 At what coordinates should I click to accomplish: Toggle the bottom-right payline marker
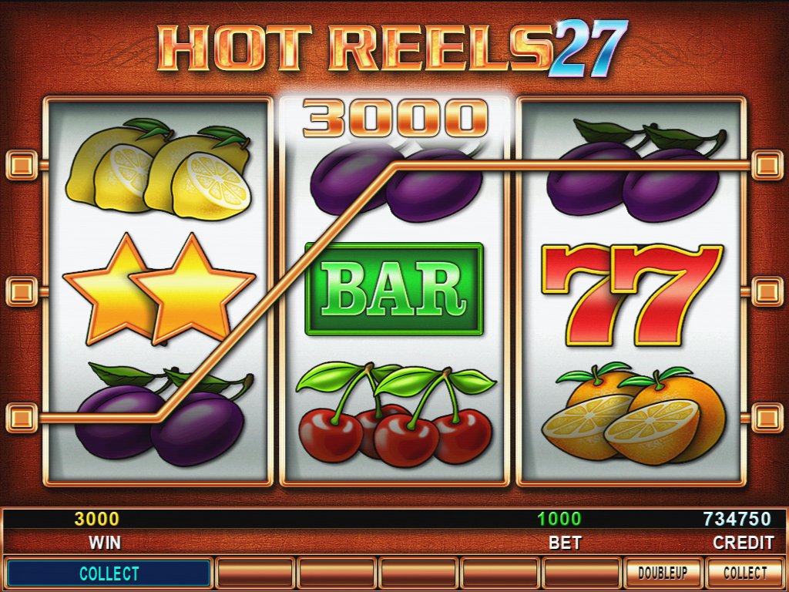[767, 417]
